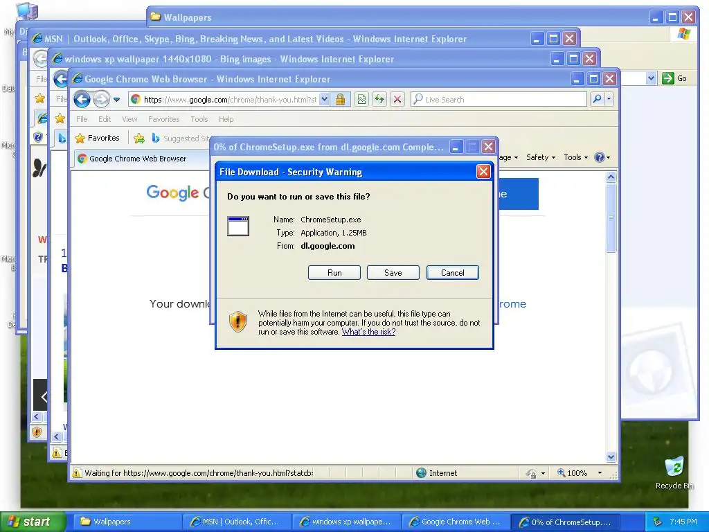
Task: Click the address bar URL field
Action: pos(230,100)
